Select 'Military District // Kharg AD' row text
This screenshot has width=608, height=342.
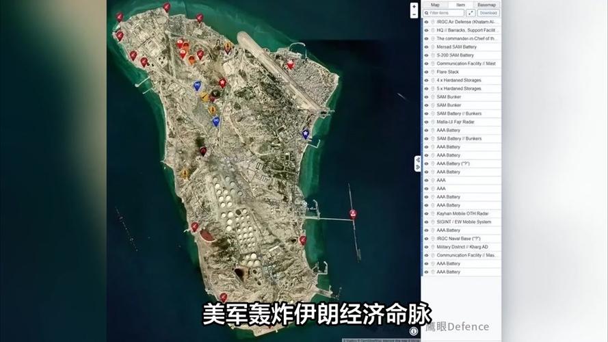pos(462,247)
